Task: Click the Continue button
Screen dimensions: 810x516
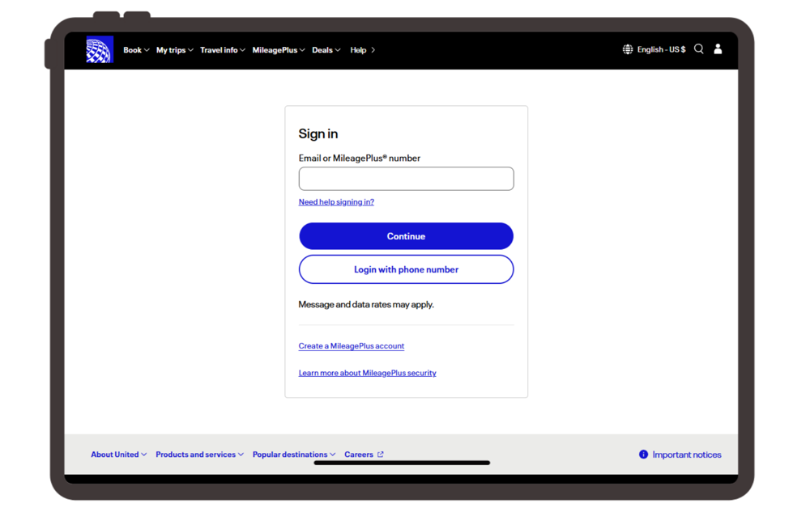Action: (406, 236)
